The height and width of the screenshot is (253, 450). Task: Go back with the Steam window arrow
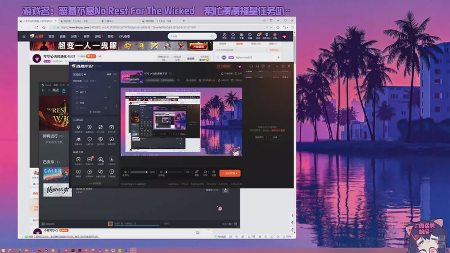point(43,90)
